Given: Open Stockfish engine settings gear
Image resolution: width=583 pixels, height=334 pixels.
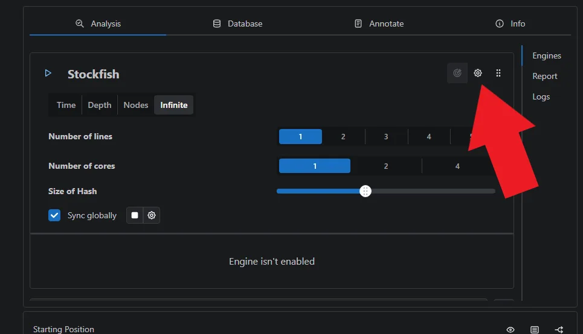Looking at the screenshot, I should [478, 73].
